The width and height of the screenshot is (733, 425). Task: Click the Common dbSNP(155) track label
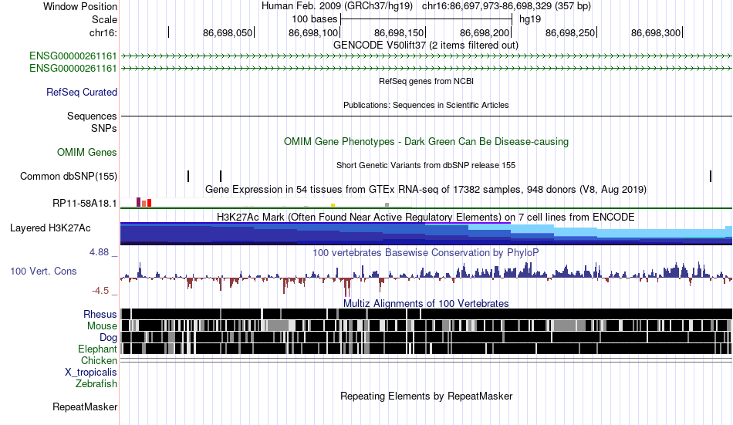point(69,177)
